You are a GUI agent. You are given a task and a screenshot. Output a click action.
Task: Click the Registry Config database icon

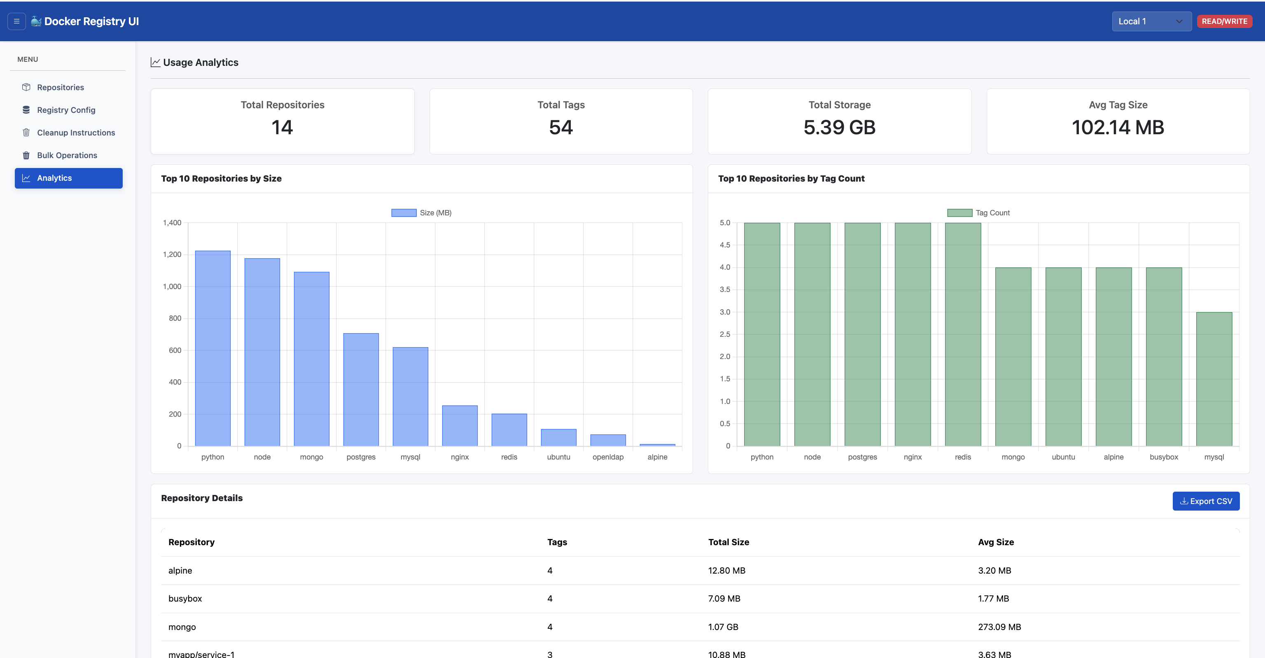click(26, 110)
